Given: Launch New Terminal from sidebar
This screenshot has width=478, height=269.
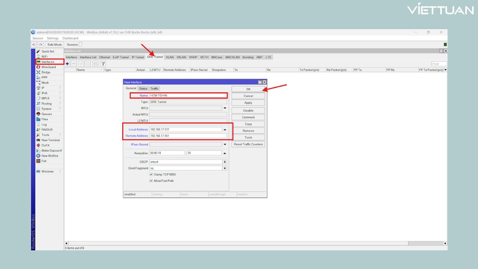Looking at the screenshot, I should point(50,140).
